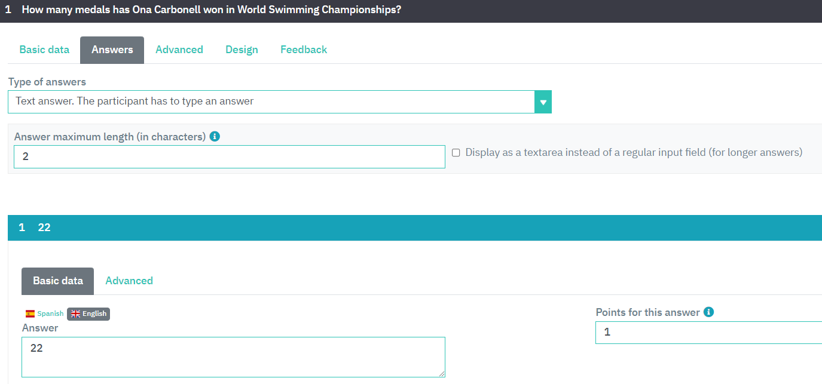822x384 pixels.
Task: Open the Design tab
Action: (242, 50)
